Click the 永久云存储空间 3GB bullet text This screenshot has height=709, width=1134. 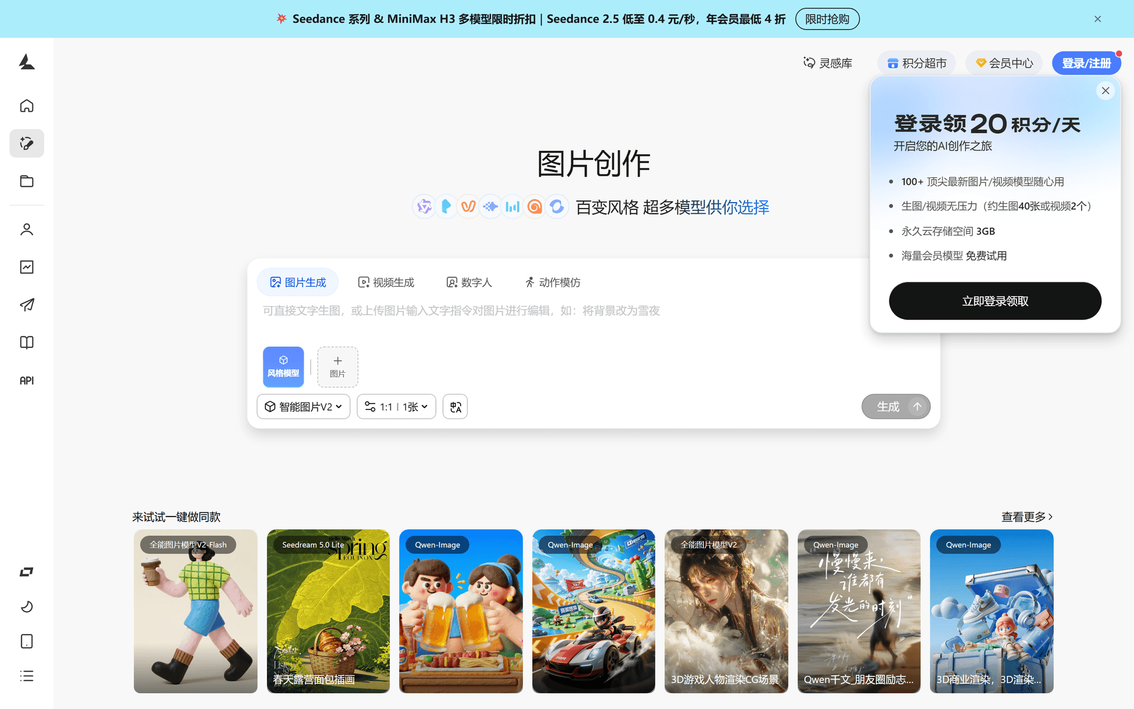coord(948,231)
